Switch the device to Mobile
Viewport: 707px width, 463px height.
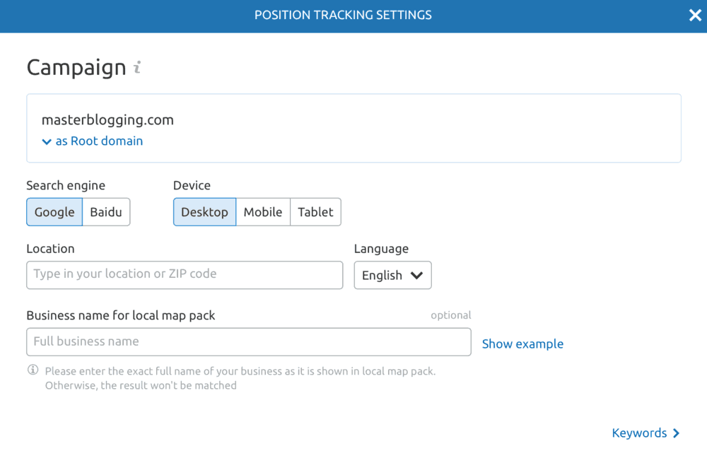(262, 211)
